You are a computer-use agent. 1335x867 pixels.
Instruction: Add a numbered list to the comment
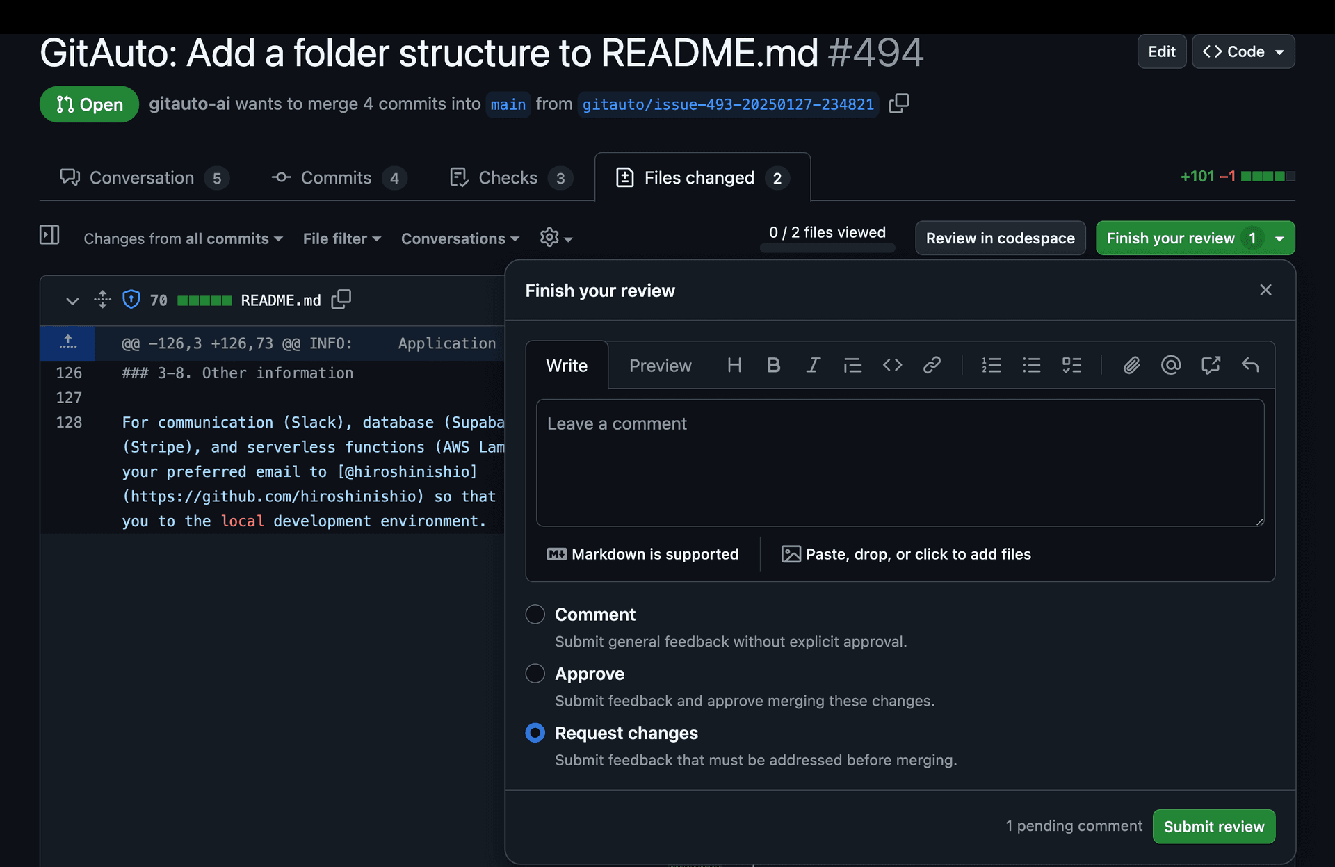[992, 365]
